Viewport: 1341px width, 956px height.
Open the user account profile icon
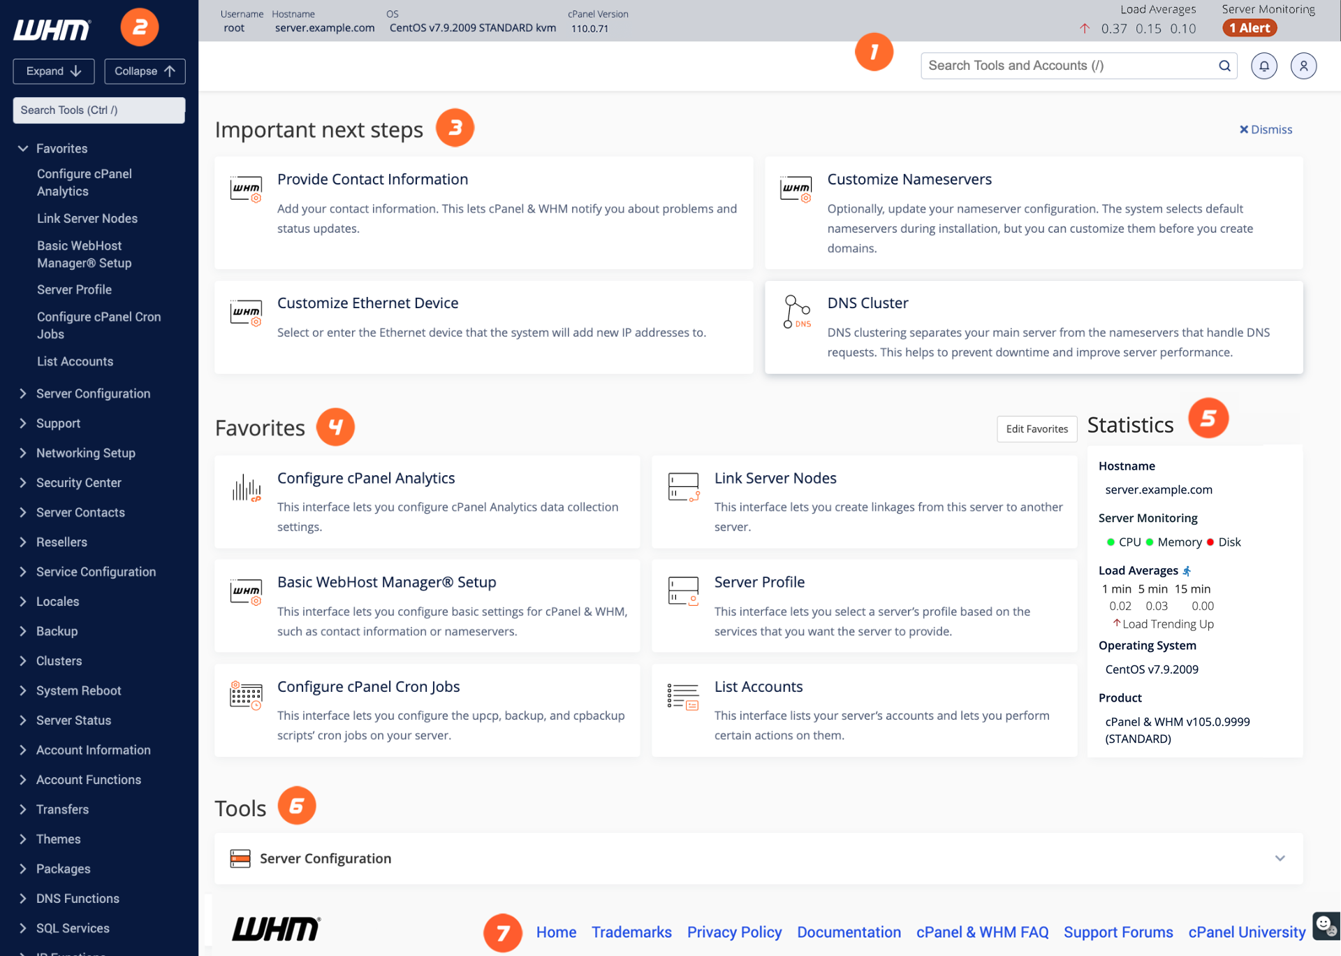pyautogui.click(x=1303, y=66)
